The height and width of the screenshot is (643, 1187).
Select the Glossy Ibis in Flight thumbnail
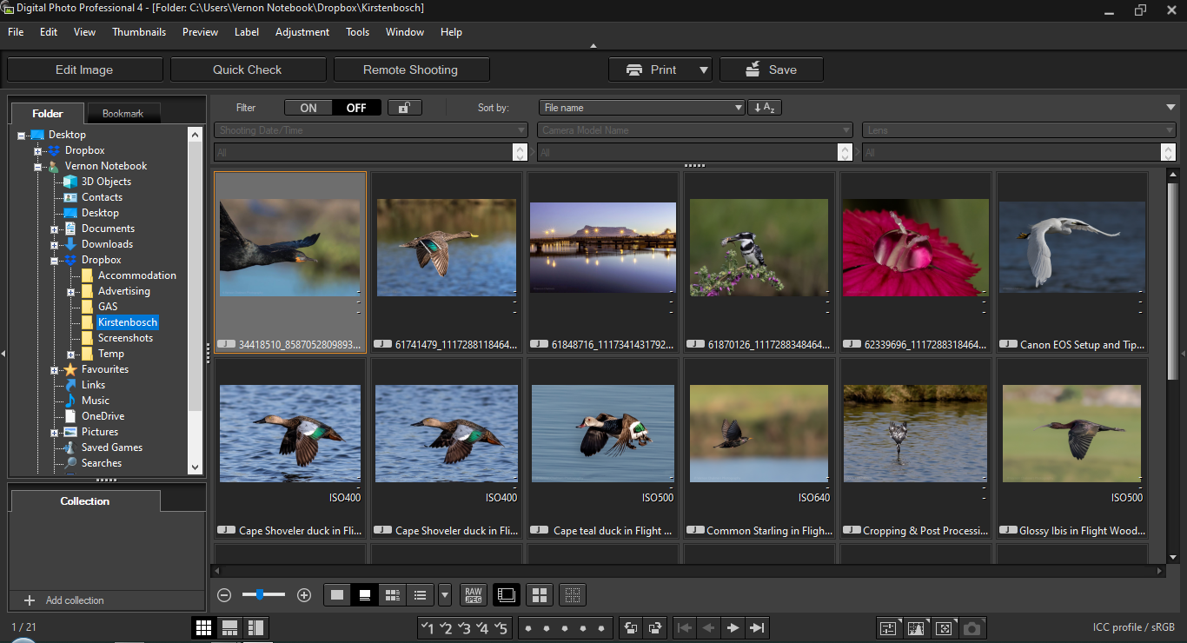click(x=1071, y=447)
